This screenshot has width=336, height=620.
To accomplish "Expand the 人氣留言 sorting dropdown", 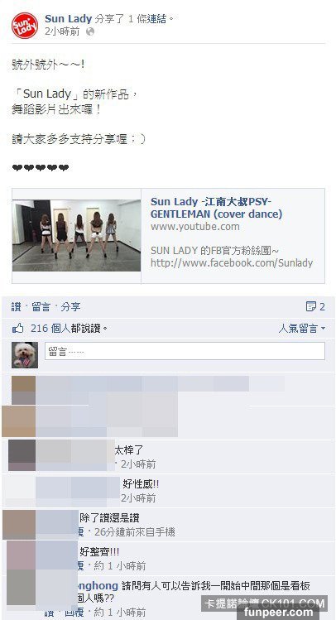I will (x=301, y=328).
